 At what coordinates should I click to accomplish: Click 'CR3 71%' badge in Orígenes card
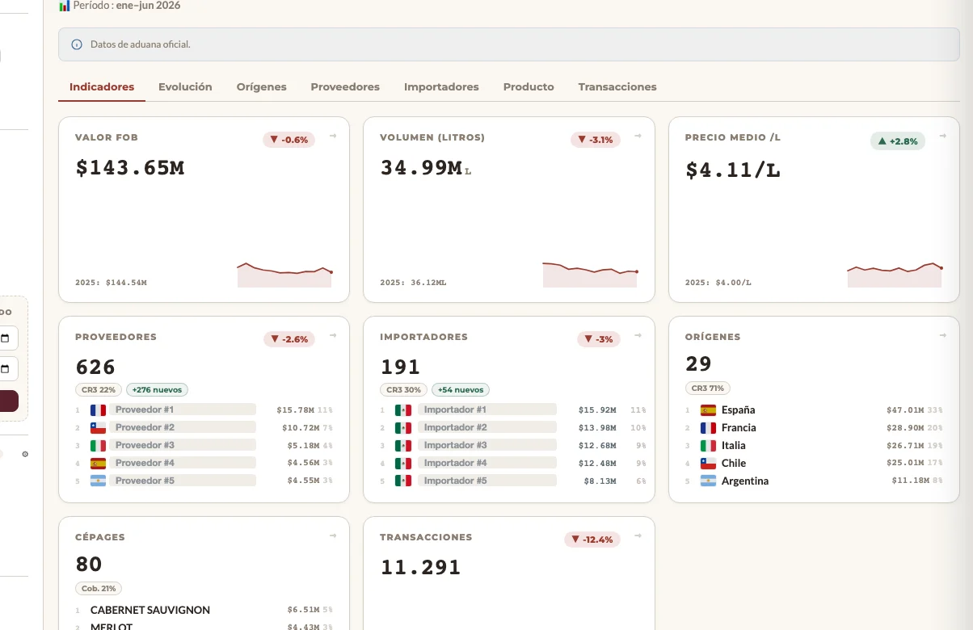(708, 388)
